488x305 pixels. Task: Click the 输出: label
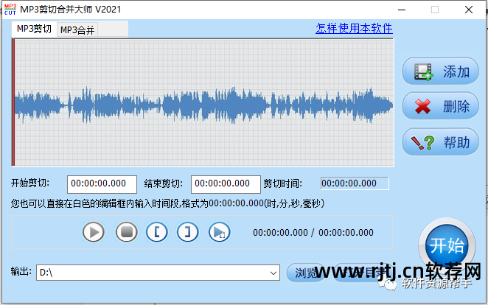[x=21, y=271]
